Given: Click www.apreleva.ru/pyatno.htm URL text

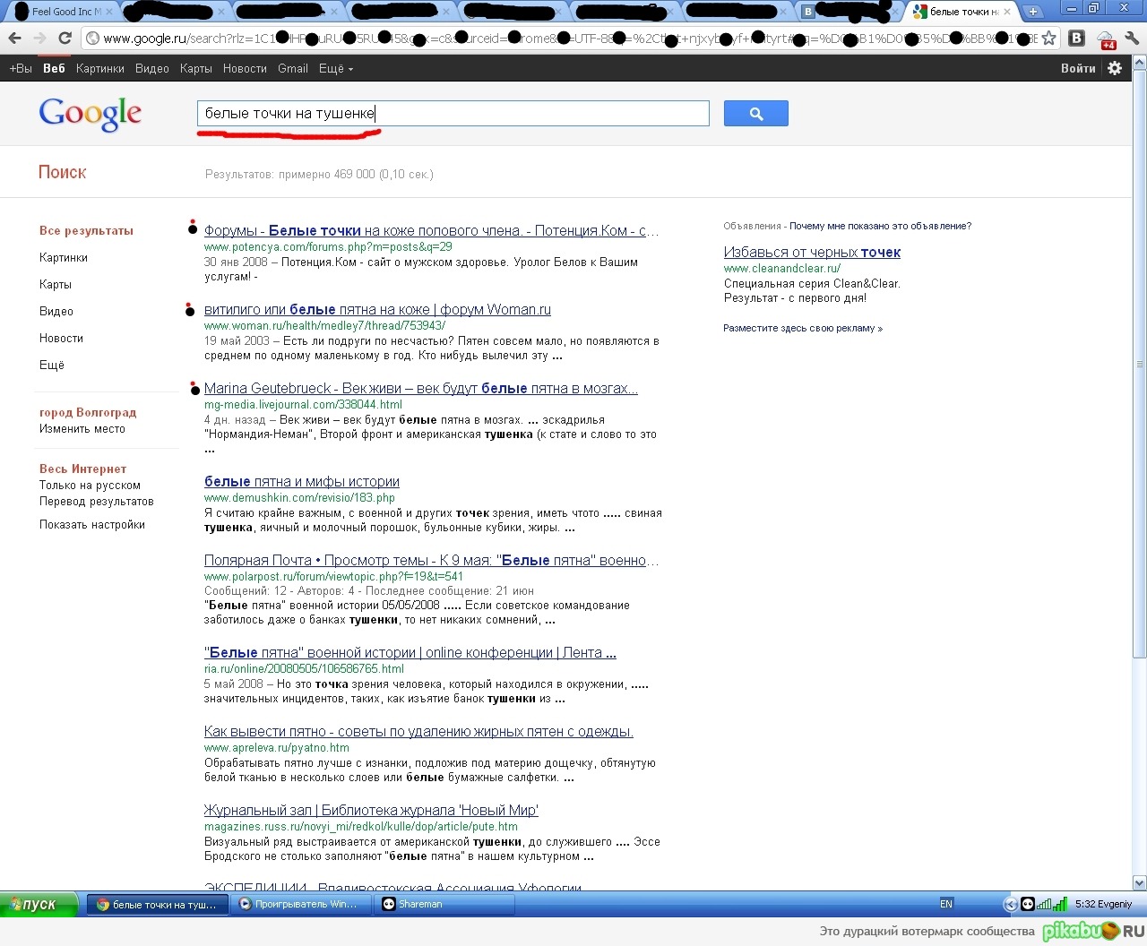Looking at the screenshot, I should 277,747.
